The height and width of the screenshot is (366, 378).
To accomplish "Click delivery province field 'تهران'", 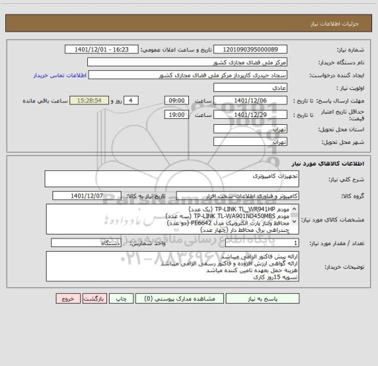I will tap(250, 129).
